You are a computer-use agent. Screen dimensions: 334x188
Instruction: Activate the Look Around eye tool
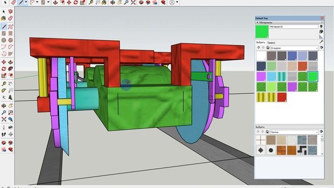coord(10,127)
